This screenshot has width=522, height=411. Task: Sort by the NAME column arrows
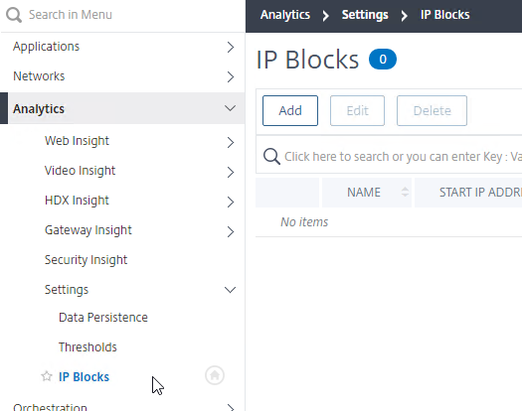[405, 192]
